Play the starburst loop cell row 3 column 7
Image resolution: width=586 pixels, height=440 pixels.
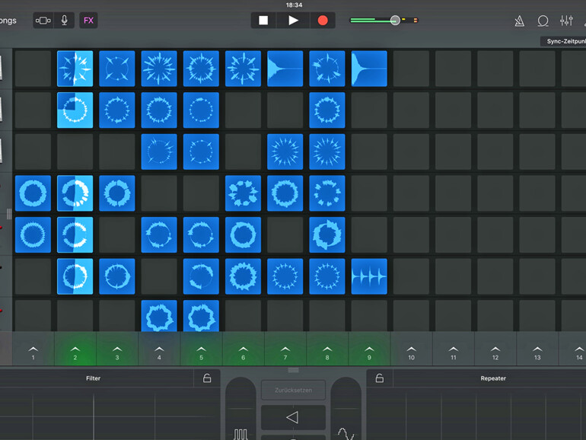tap(285, 151)
